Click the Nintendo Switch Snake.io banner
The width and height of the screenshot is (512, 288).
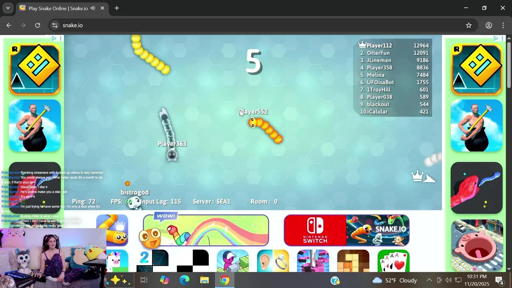346,230
